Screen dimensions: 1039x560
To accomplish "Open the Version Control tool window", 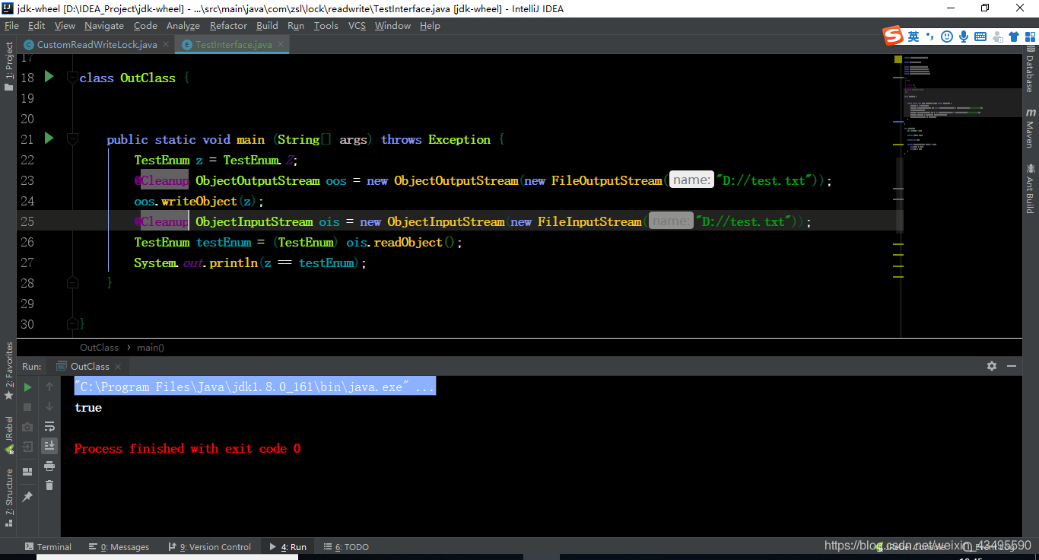I will (208, 547).
